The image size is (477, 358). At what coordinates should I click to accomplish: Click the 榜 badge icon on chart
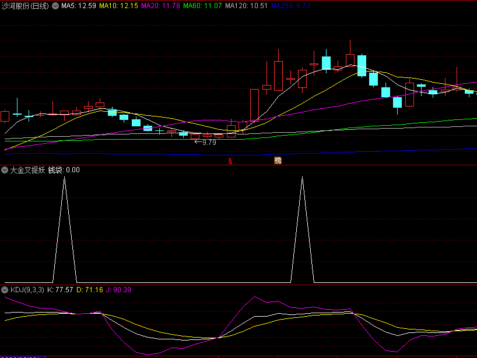pos(278,161)
